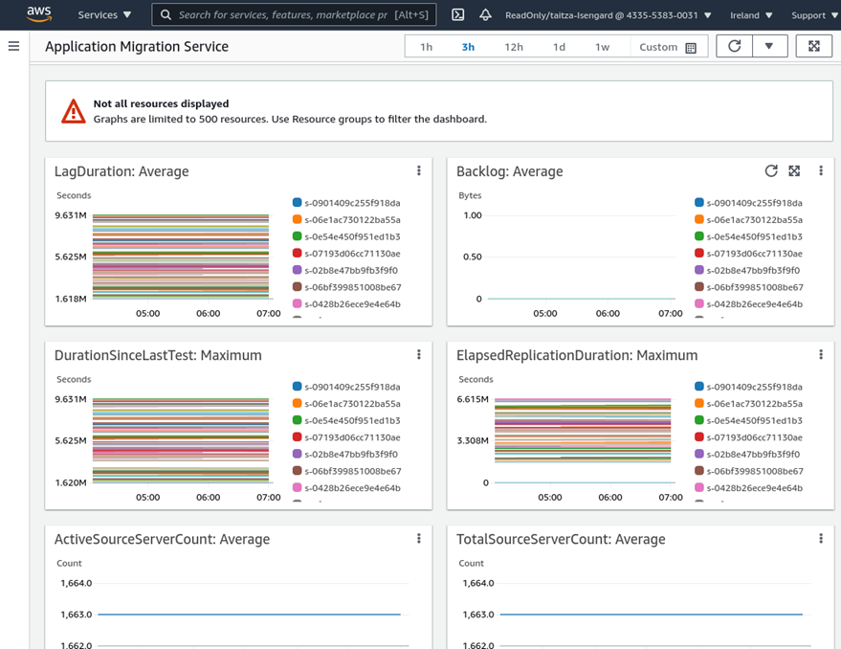841x649 pixels.
Task: Select s-06bf399851008be67 label in LagDuration legend
Action: (353, 287)
